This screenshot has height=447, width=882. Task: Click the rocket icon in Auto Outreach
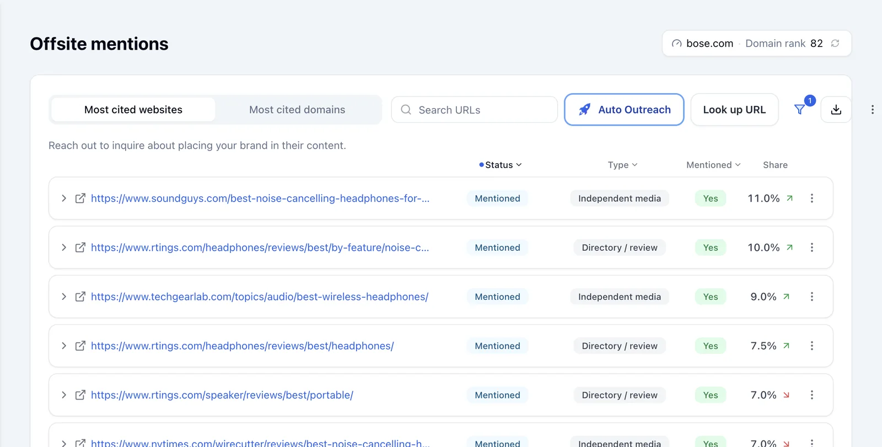click(584, 110)
